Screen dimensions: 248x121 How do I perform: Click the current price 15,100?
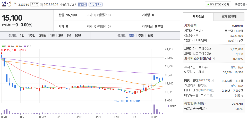12,18
